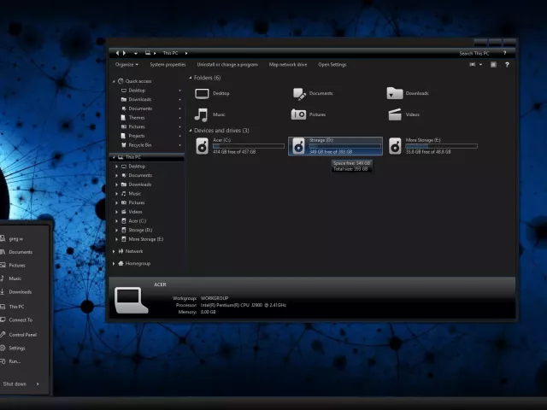The image size is (547, 410).
Task: Select Downloads under Quick access
Action: (139, 99)
